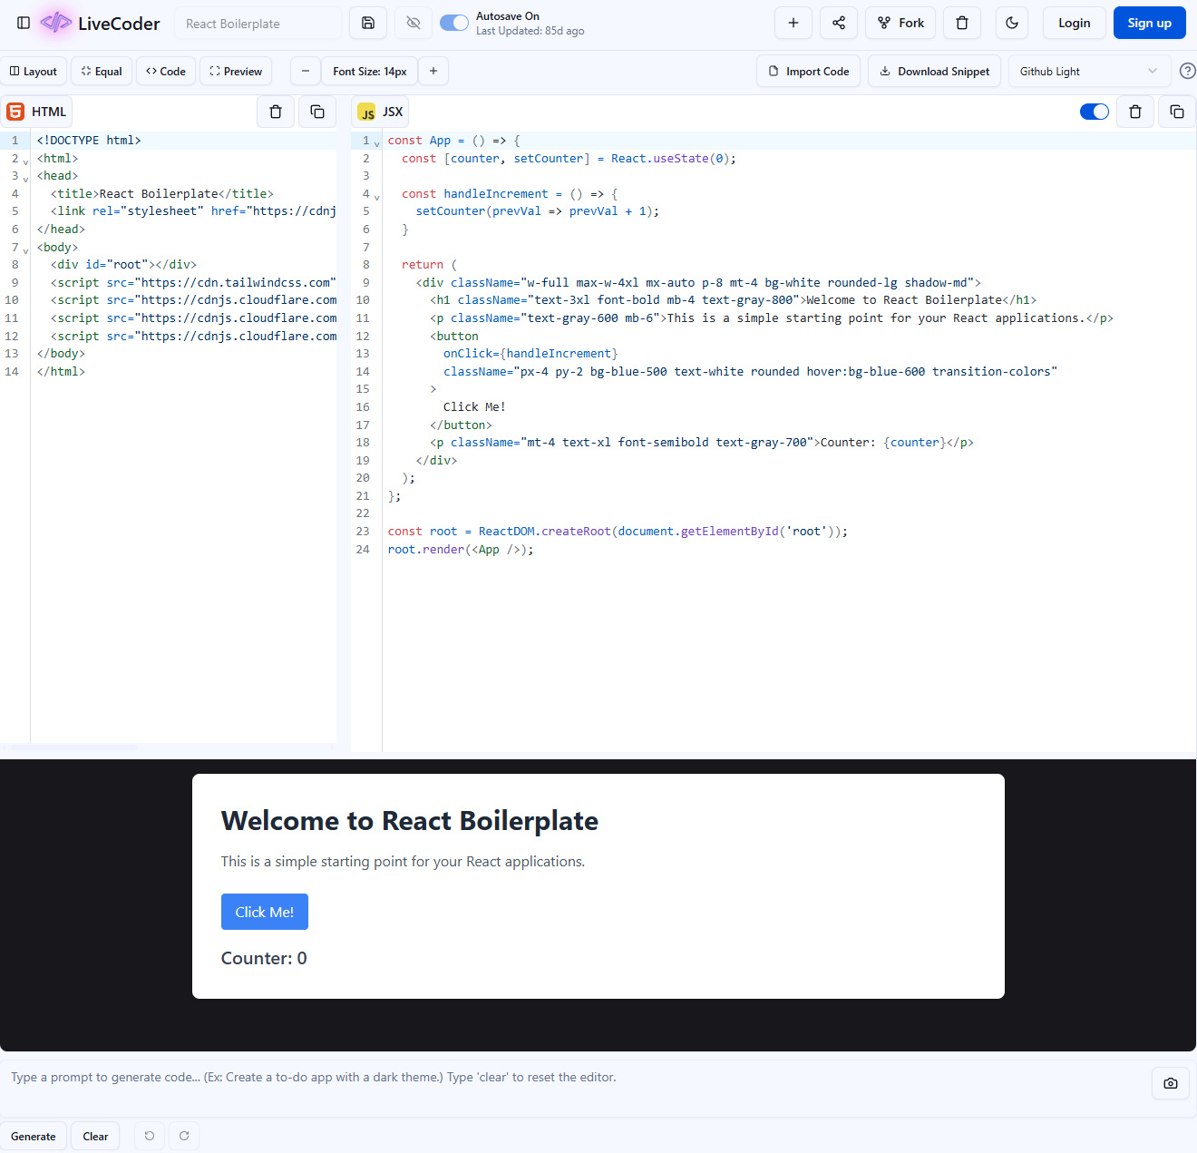Open the Github Light theme dropdown
Image resolution: width=1197 pixels, height=1153 pixels.
click(1089, 71)
